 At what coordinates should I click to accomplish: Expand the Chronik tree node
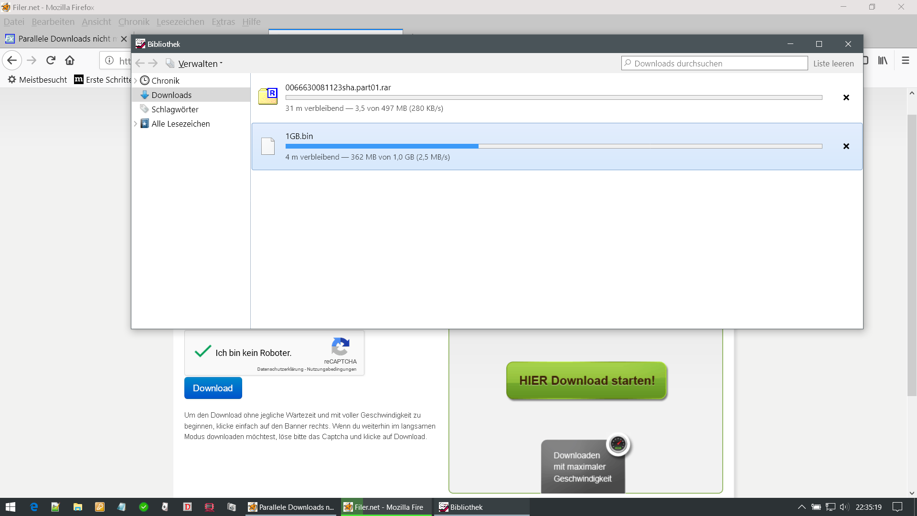[136, 81]
